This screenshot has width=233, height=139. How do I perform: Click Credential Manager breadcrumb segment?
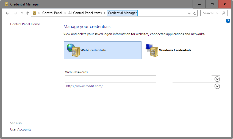point(122,13)
